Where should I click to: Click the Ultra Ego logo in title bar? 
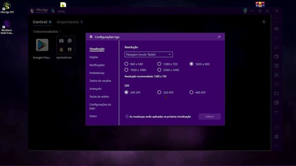point(32,11)
